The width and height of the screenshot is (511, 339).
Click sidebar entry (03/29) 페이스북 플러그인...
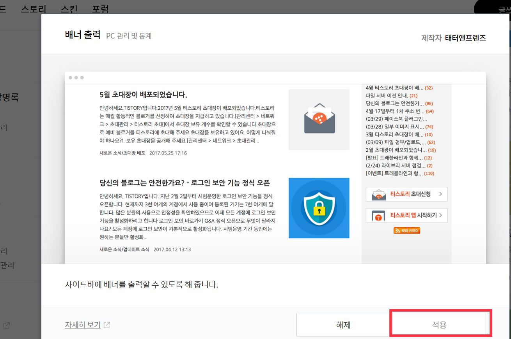click(x=396, y=119)
